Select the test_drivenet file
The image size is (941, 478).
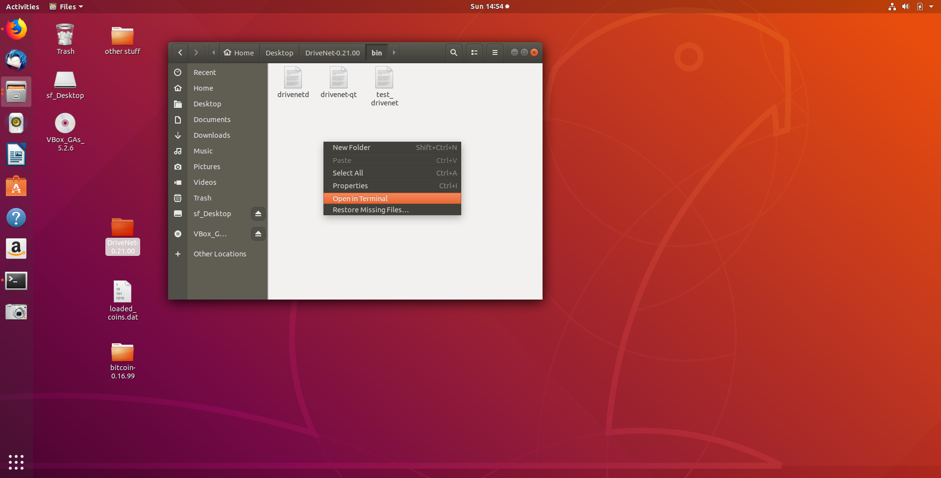point(384,86)
